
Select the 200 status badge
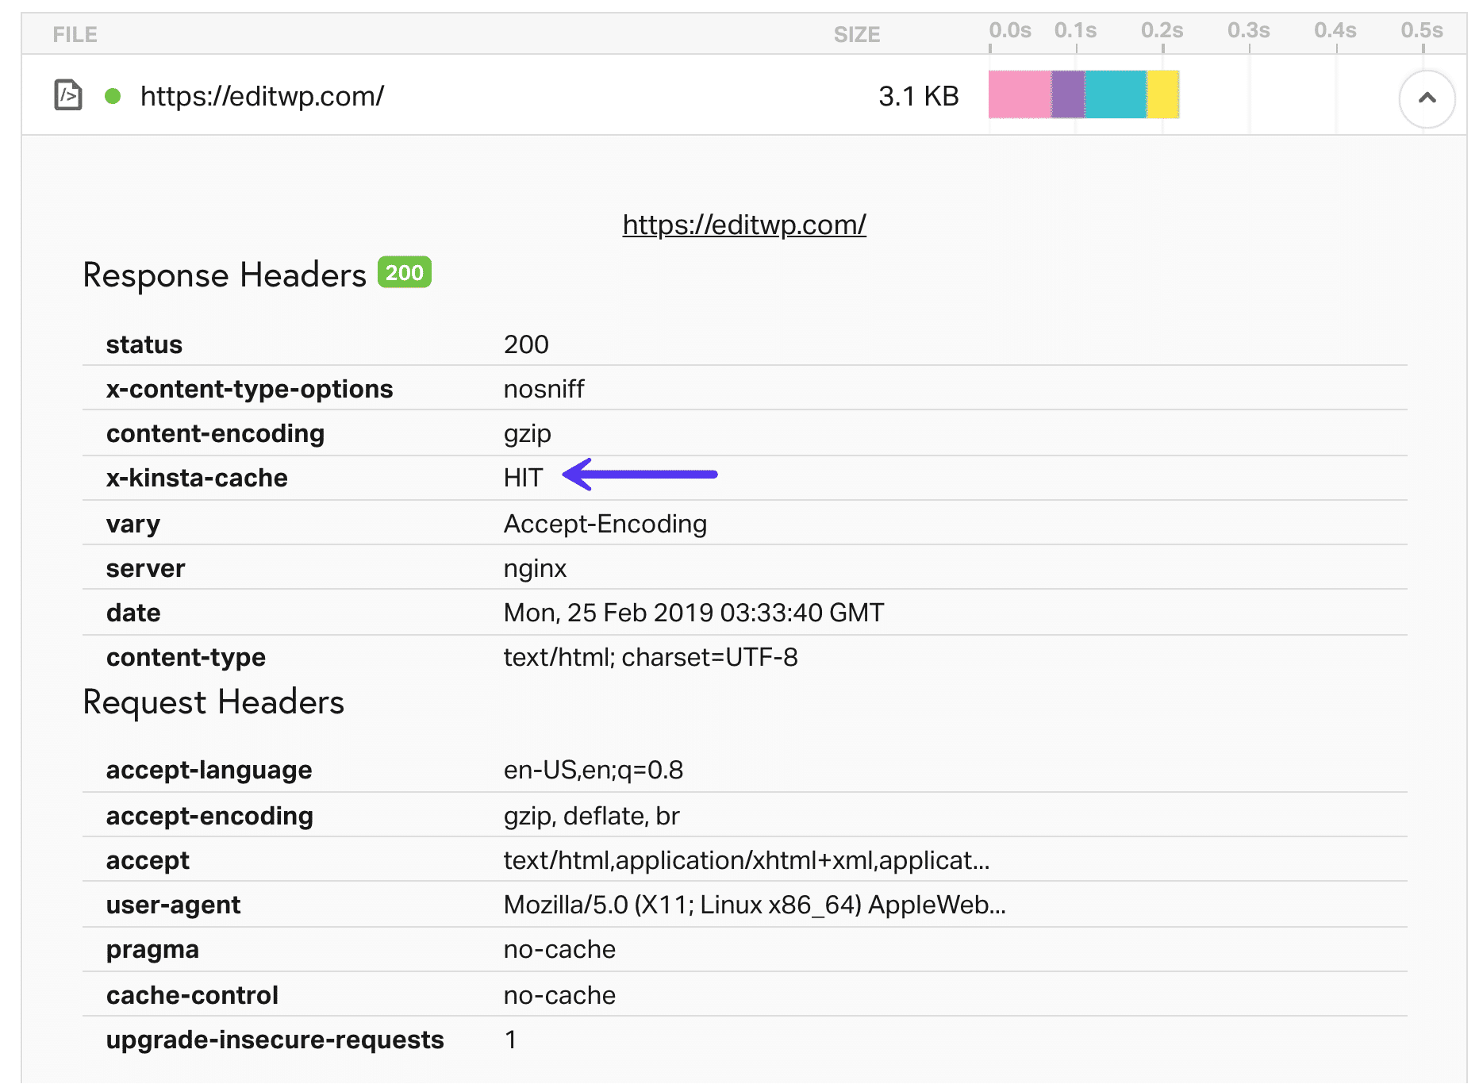404,273
